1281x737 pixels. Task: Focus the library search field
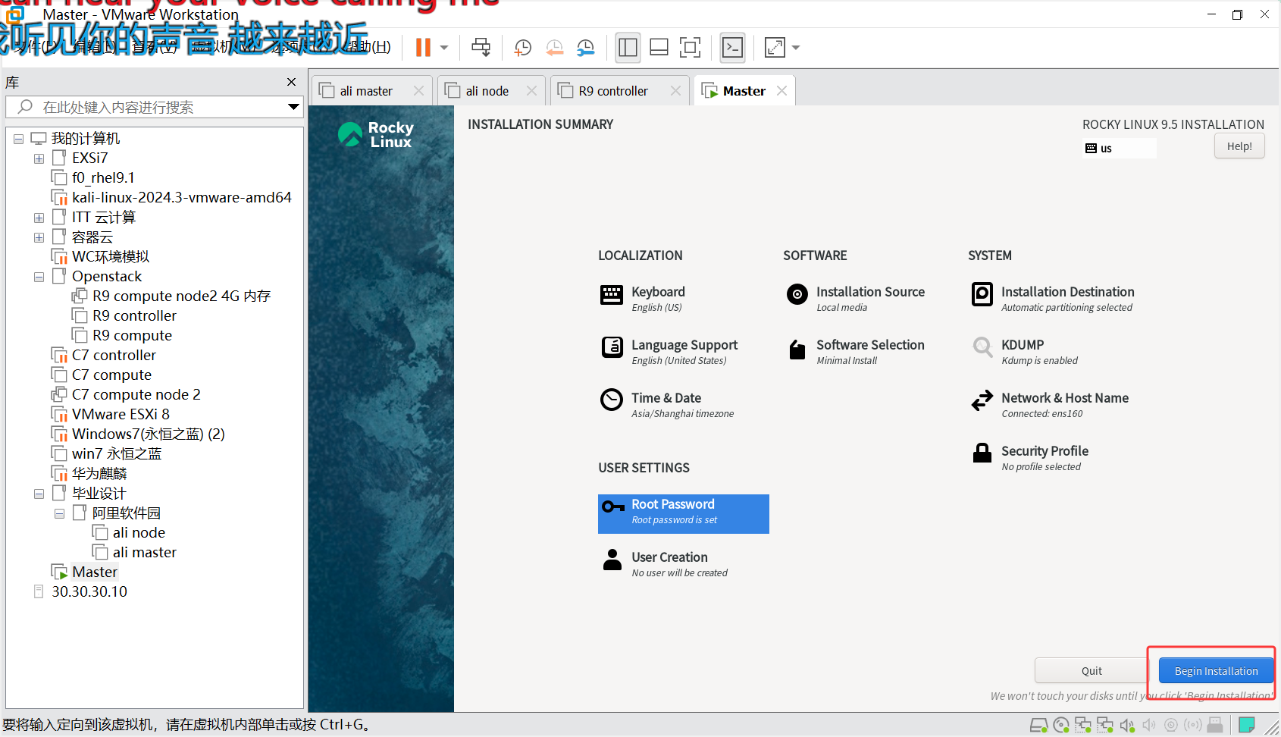154,107
